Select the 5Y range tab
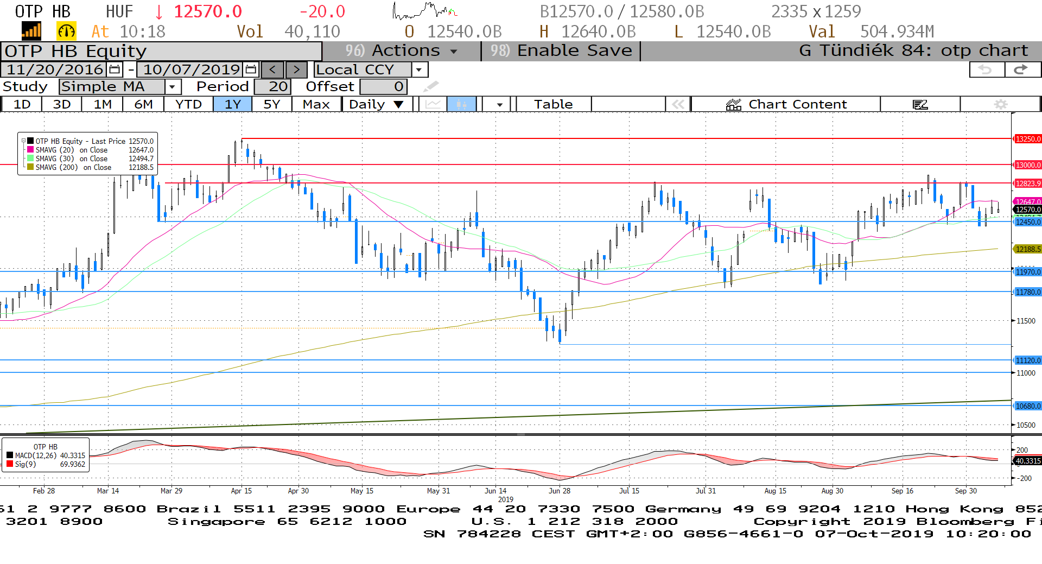 pos(272,104)
